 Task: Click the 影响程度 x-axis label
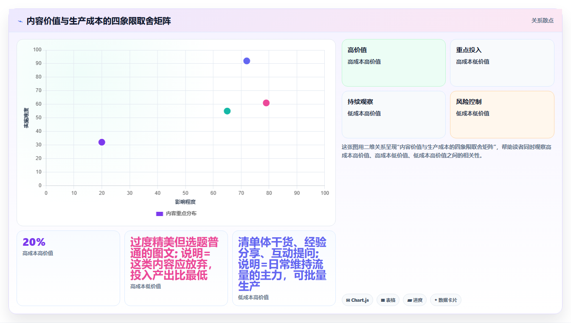186,202
